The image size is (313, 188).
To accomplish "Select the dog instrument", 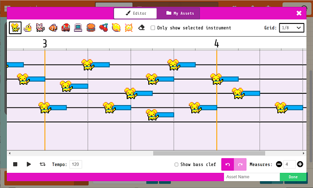I will coord(15,28).
